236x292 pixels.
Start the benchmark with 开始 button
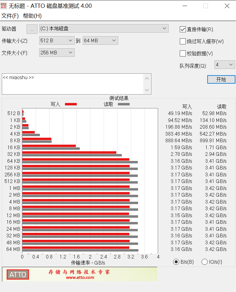coord(221,79)
